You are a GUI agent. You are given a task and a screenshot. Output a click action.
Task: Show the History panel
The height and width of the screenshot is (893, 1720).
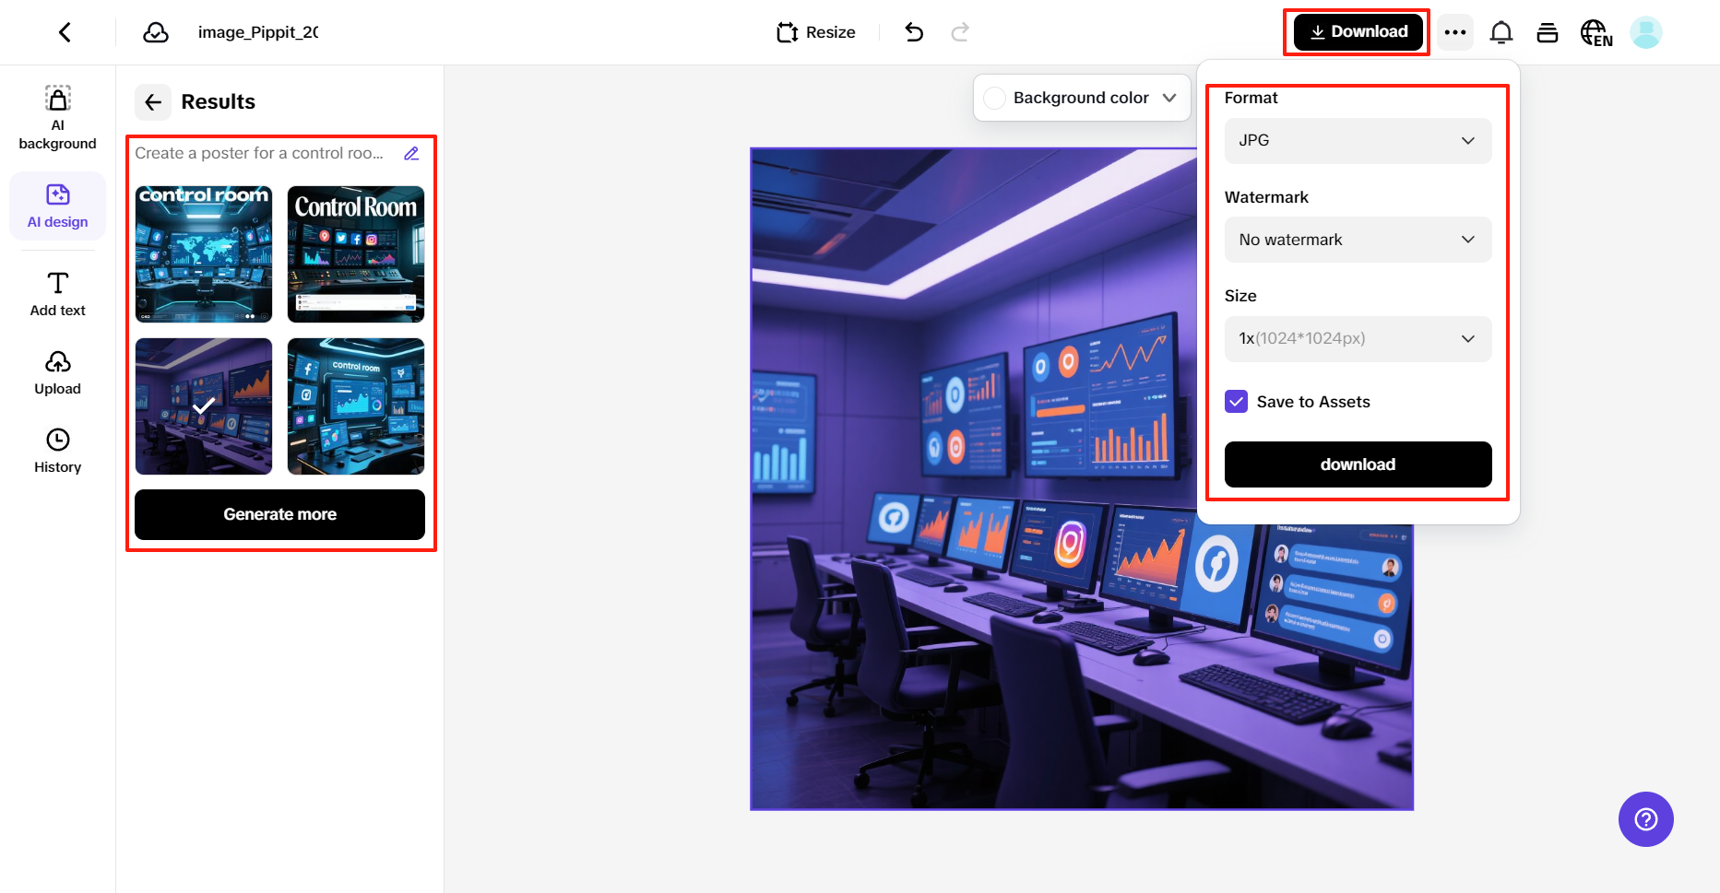[x=58, y=452]
